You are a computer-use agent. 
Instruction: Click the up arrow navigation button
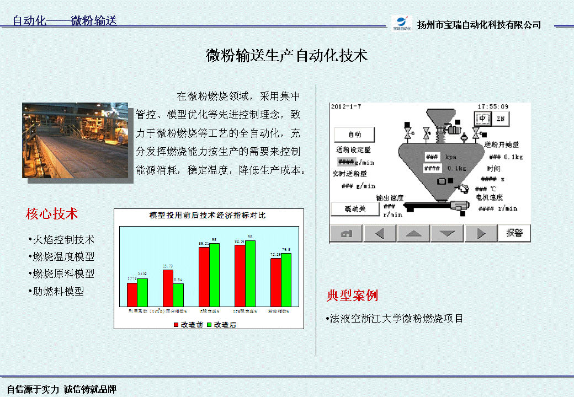pyautogui.click(x=413, y=233)
